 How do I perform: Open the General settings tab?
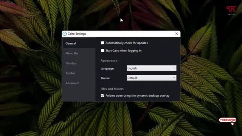point(79,43)
